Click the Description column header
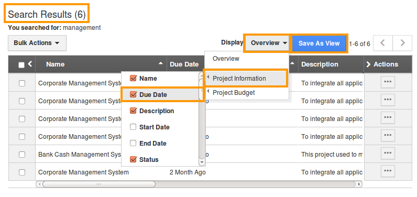The image size is (417, 197). coord(320,64)
